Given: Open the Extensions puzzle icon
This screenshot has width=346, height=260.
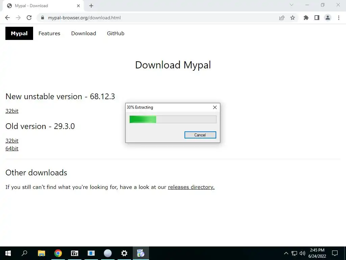Looking at the screenshot, I should coord(306,18).
